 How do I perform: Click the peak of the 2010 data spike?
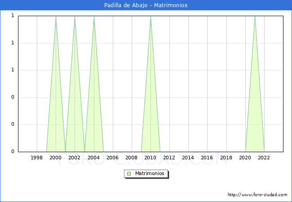[x=150, y=17]
